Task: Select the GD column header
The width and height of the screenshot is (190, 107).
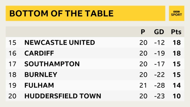Action: [x=159, y=32]
